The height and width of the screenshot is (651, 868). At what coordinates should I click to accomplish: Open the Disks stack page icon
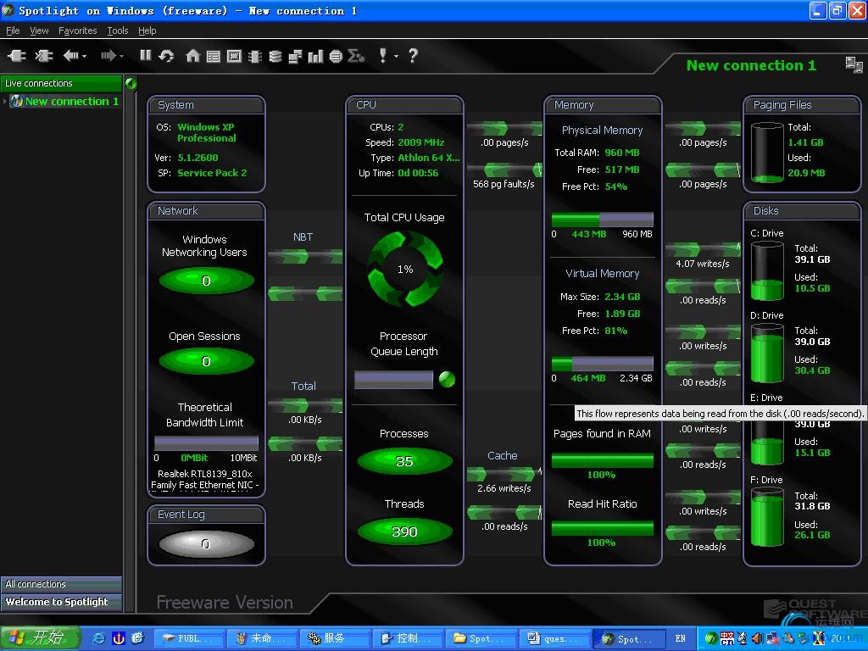275,56
